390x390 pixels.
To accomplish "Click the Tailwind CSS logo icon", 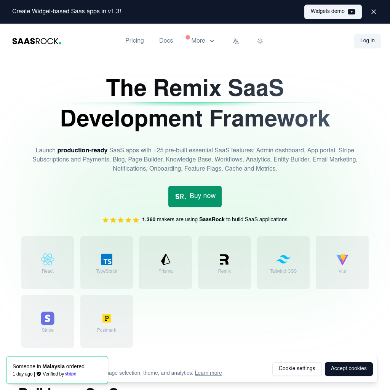I will 283,259.
